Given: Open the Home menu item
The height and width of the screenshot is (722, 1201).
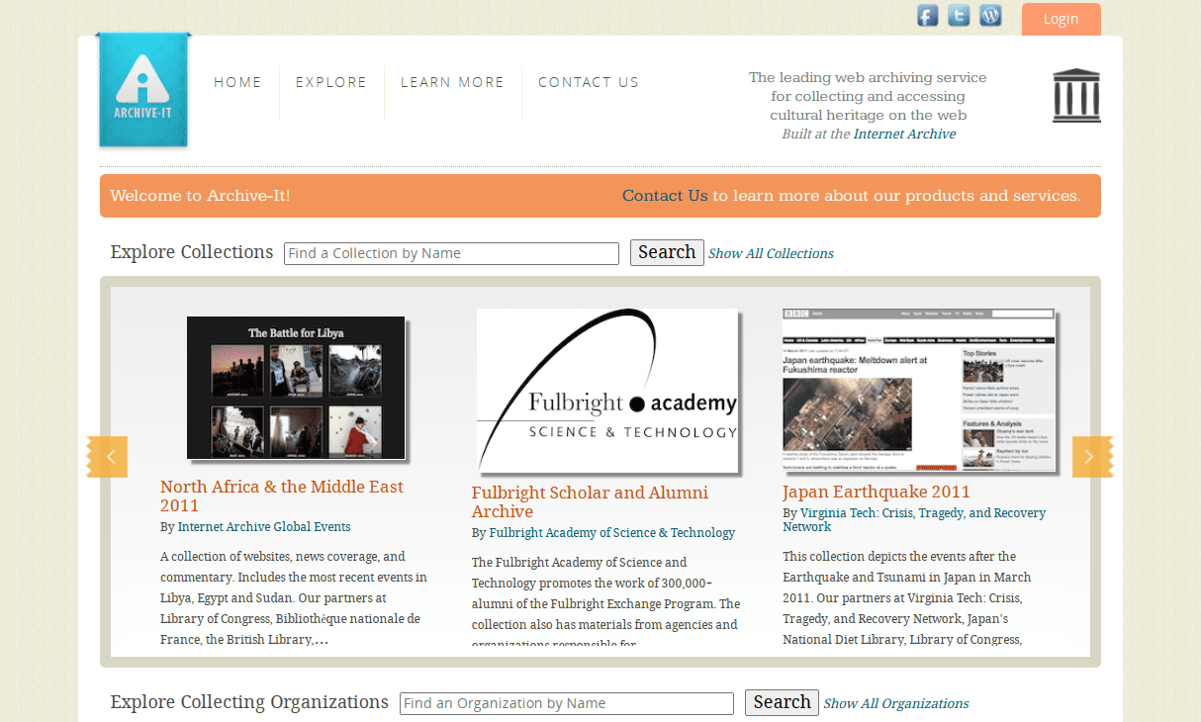Looking at the screenshot, I should tap(237, 82).
